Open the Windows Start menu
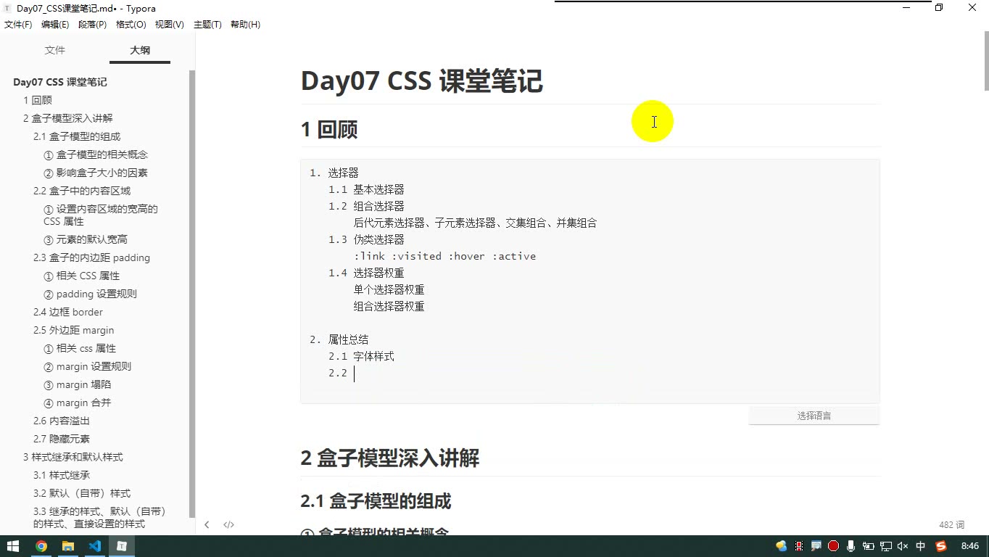The height and width of the screenshot is (557, 989). coord(13,546)
